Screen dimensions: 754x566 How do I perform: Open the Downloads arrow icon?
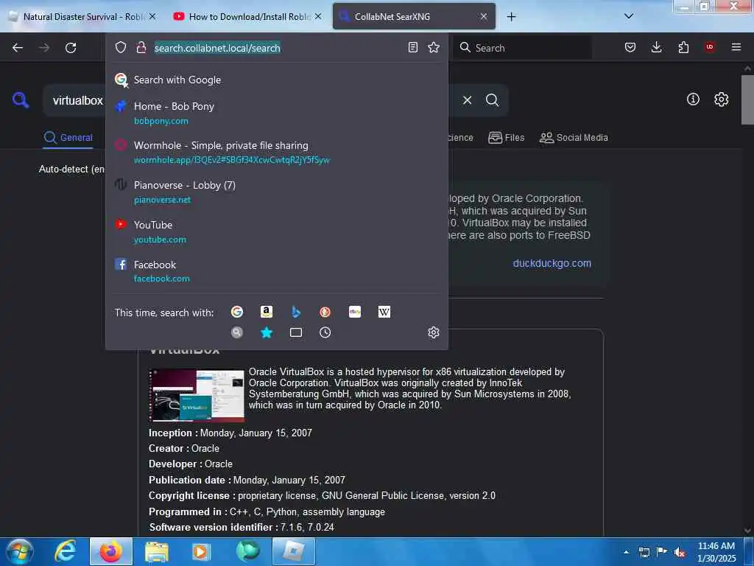[656, 47]
